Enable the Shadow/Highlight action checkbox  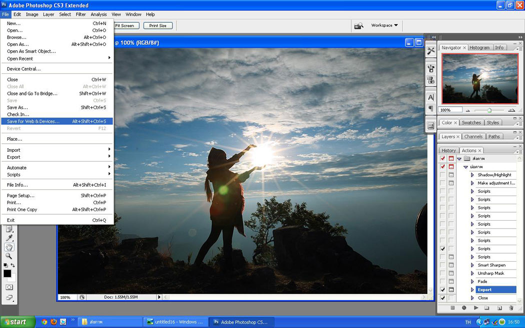(442, 175)
